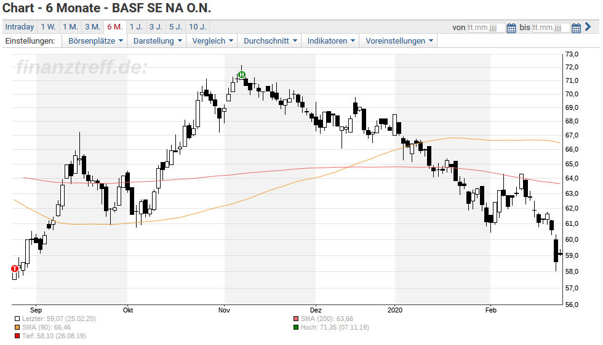Switch to the Intraday tab
The height and width of the screenshot is (345, 603).
click(x=20, y=27)
